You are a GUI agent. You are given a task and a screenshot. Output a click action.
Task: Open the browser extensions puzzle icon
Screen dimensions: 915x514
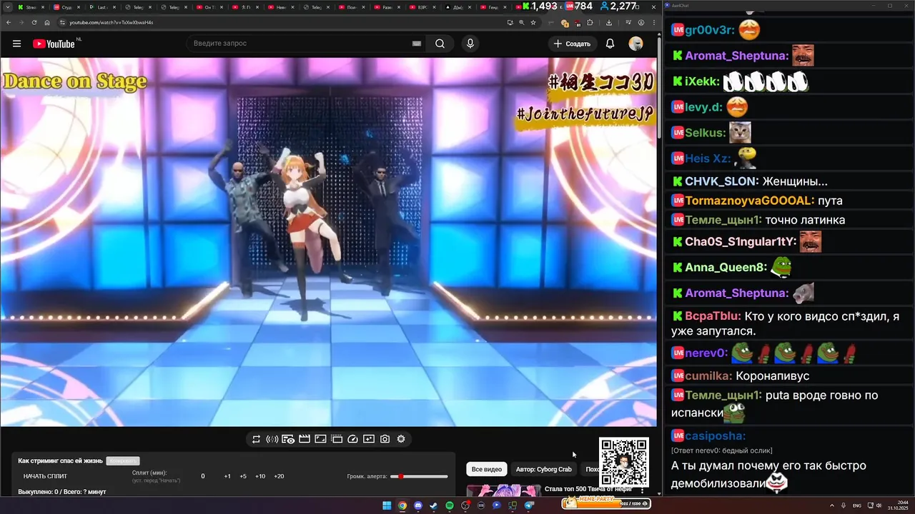[590, 22]
